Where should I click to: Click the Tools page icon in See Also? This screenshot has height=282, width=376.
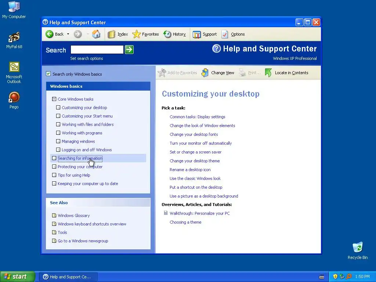[x=54, y=232]
